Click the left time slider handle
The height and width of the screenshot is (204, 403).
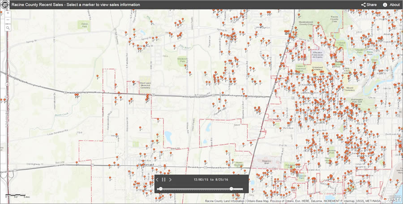pyautogui.click(x=161, y=189)
